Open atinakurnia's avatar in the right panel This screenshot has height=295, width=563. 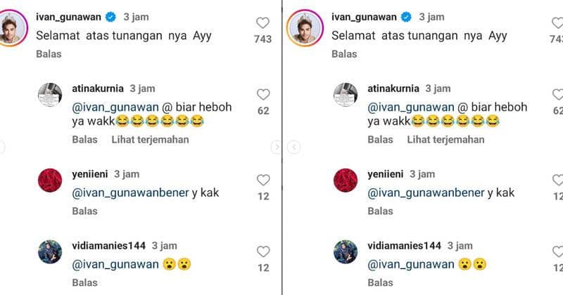click(346, 95)
